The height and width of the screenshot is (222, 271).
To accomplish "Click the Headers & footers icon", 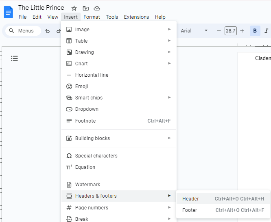I will point(69,196).
